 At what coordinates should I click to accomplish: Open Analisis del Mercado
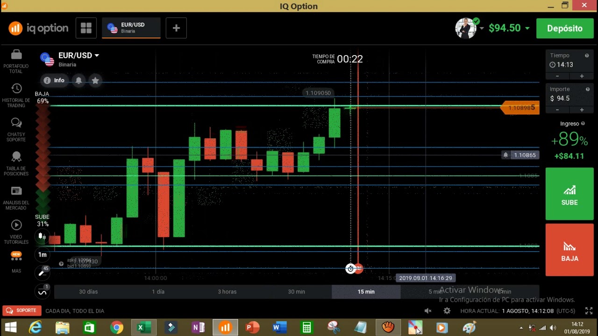click(x=16, y=198)
